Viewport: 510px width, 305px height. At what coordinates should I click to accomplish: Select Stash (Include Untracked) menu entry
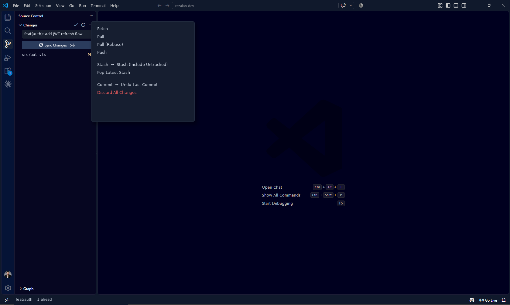(142, 64)
